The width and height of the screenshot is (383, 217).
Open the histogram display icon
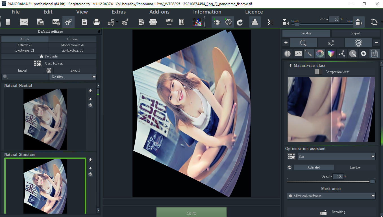[x=197, y=22]
